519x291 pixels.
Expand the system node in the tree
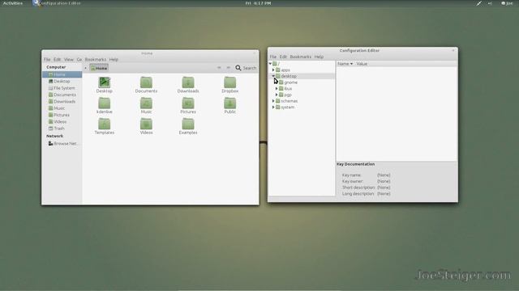pyautogui.click(x=273, y=108)
